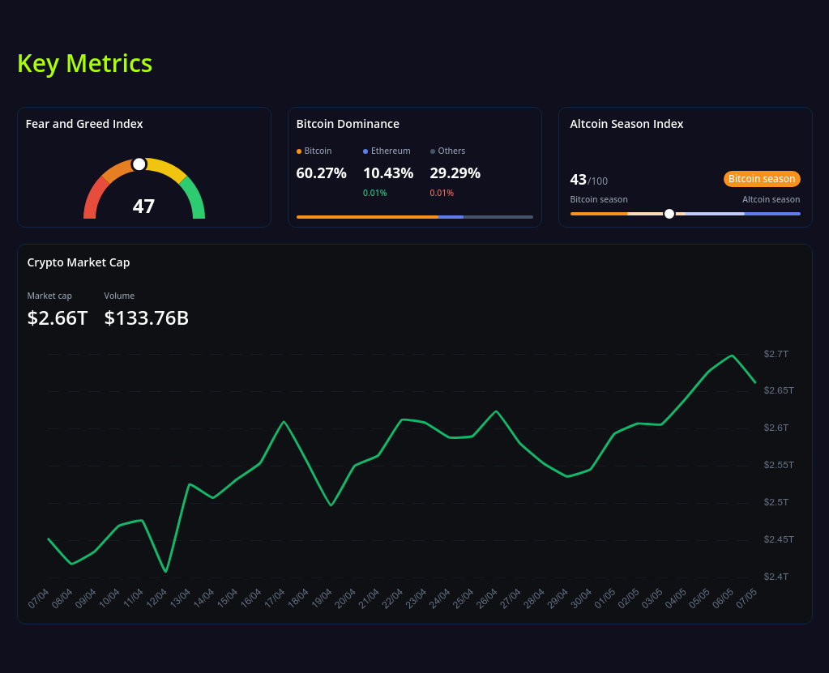
Task: Click the green segment of fear gauge
Action: click(195, 199)
